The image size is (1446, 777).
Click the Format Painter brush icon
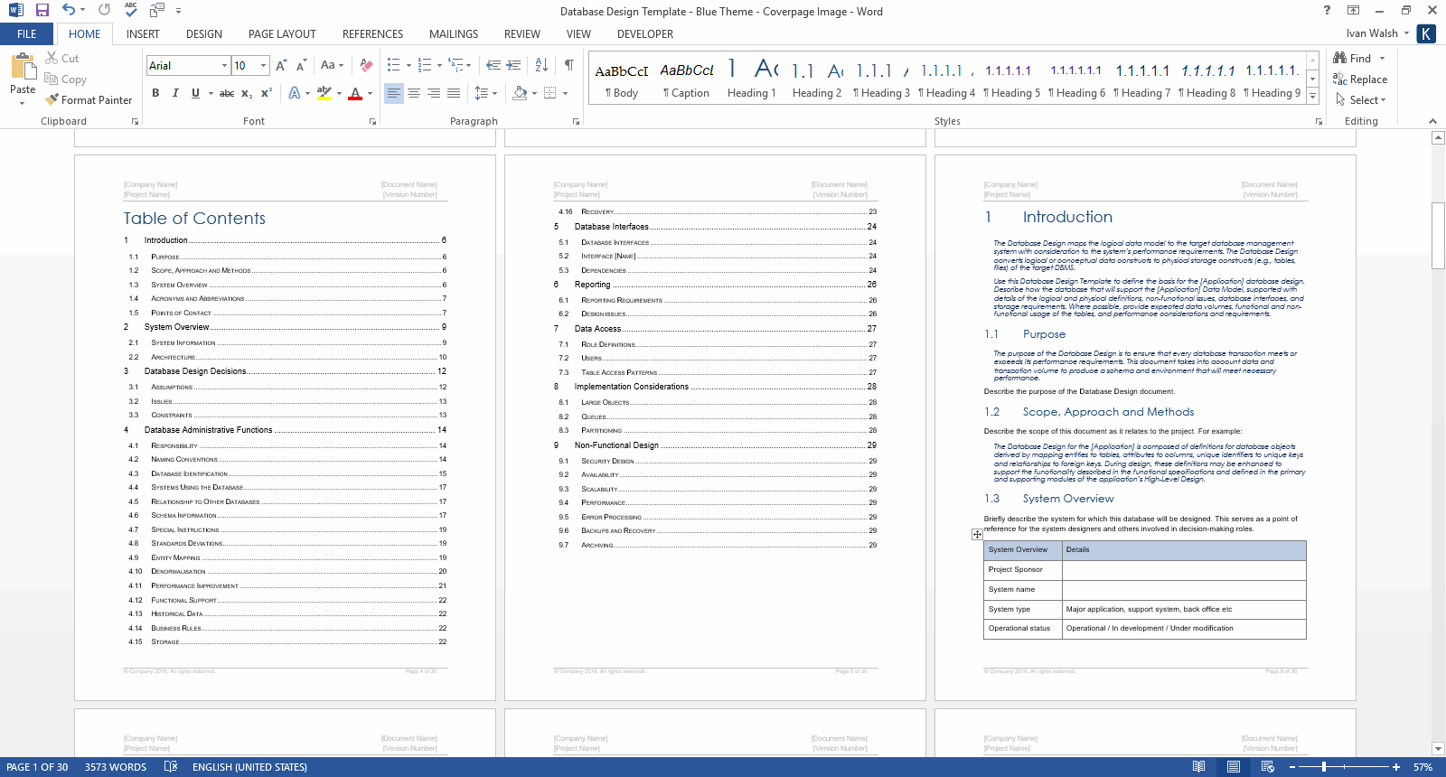(x=52, y=99)
